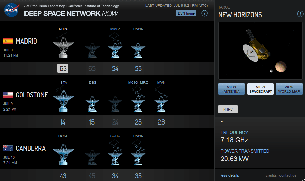The image size is (305, 181).
Task: Click the DSS spacecraft label
Action: tap(92, 83)
